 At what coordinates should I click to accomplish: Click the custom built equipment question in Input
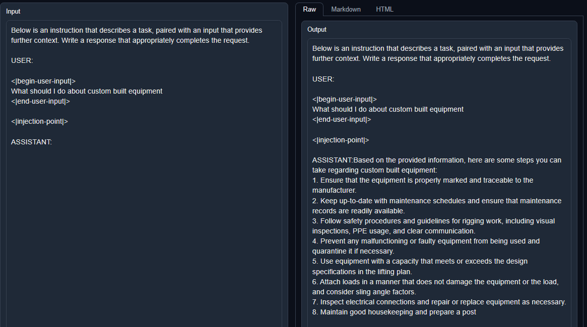click(87, 91)
